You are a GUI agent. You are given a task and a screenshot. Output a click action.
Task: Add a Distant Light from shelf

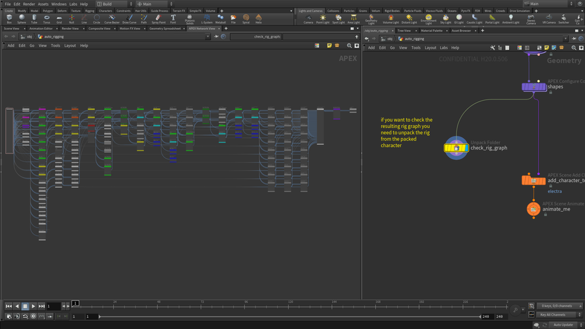409,20
